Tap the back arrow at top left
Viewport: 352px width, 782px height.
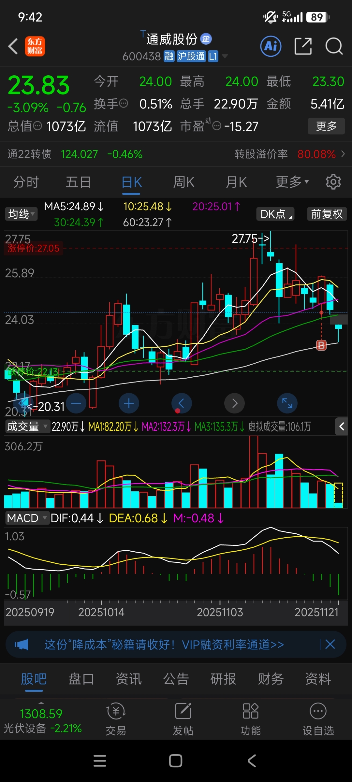tap(13, 46)
